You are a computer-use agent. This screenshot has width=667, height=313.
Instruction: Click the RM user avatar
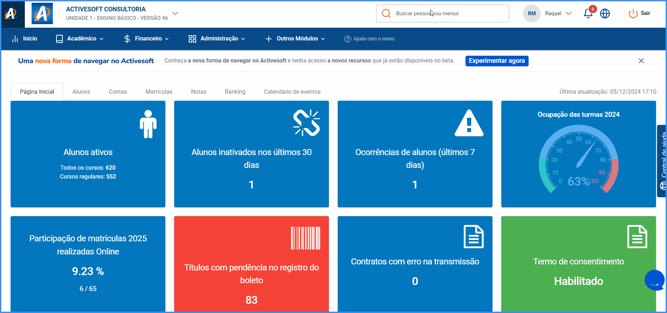pyautogui.click(x=531, y=13)
